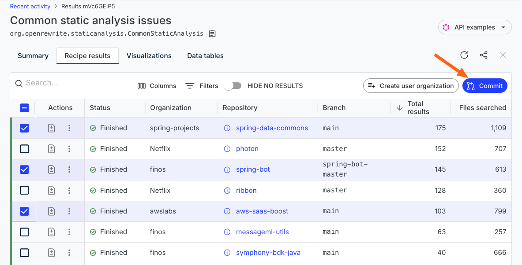The image size is (522, 265).
Task: Open diff icon for spring-data-commons row
Action: point(51,128)
